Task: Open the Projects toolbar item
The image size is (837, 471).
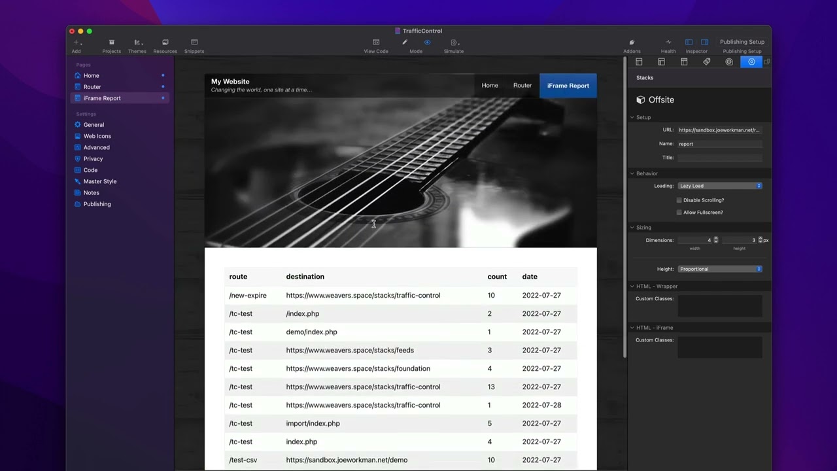Action: [x=111, y=46]
